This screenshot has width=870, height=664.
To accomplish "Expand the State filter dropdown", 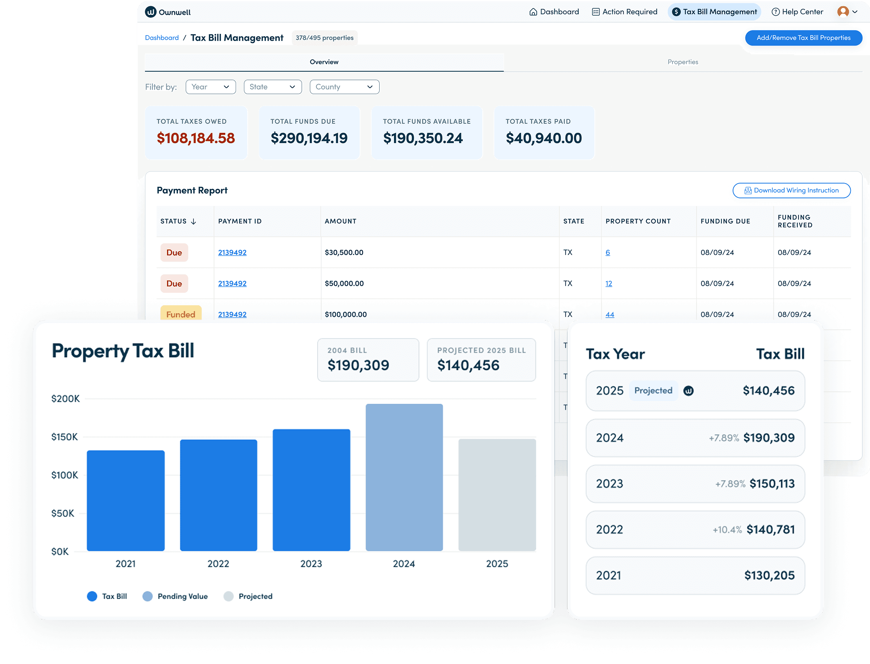I will (x=273, y=87).
